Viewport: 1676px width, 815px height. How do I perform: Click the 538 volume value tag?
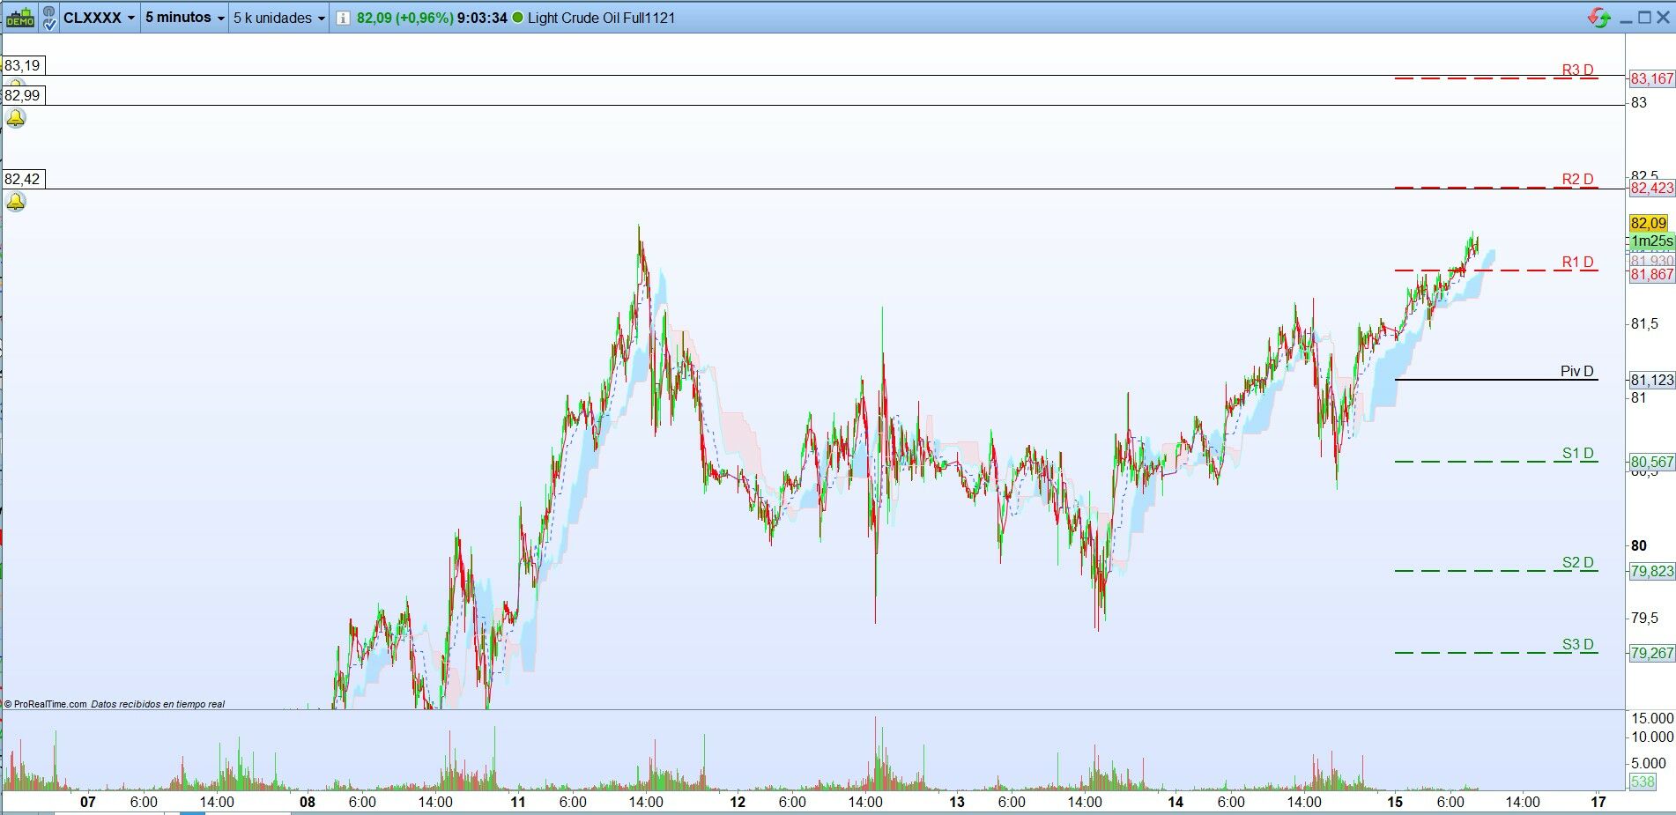(x=1643, y=782)
